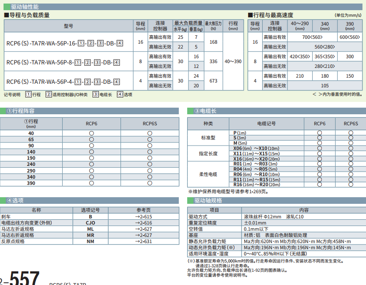Click the ±0.01mm repeat accuracy value
This screenshot has width=366, height=285.
(x=255, y=223)
